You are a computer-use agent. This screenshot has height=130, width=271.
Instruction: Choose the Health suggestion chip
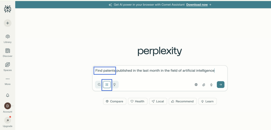(x=137, y=101)
